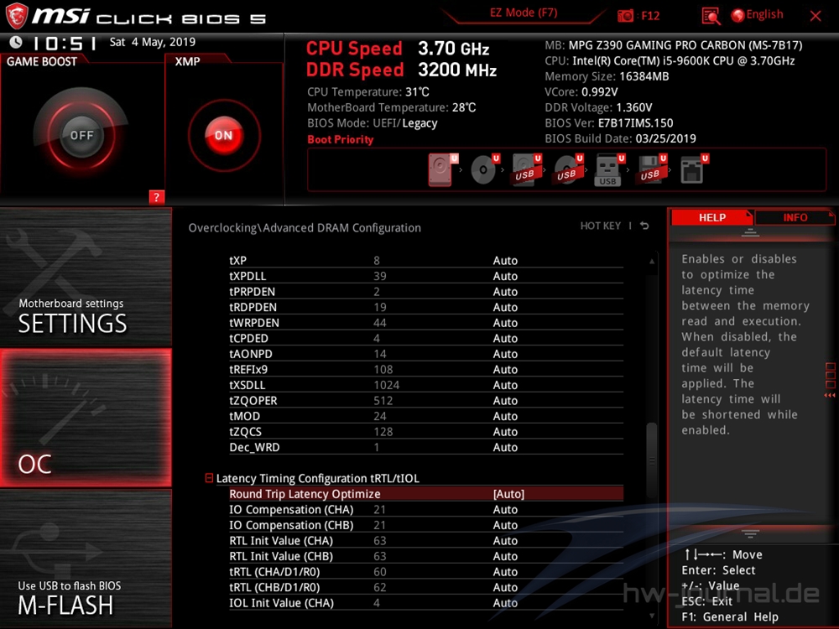
Task: Click the back arrow next to HOT KEY
Action: [644, 226]
